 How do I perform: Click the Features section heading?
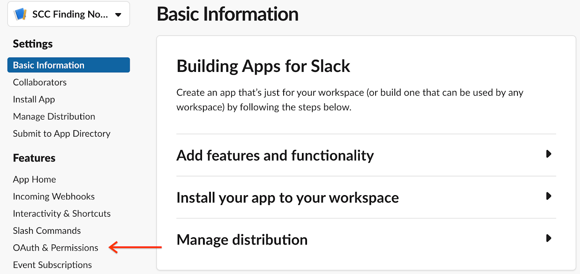34,158
